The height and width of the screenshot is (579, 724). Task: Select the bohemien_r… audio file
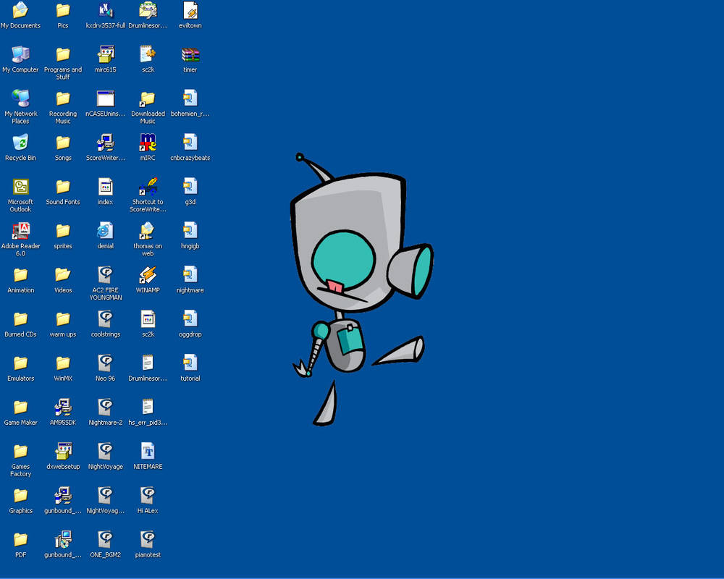190,103
